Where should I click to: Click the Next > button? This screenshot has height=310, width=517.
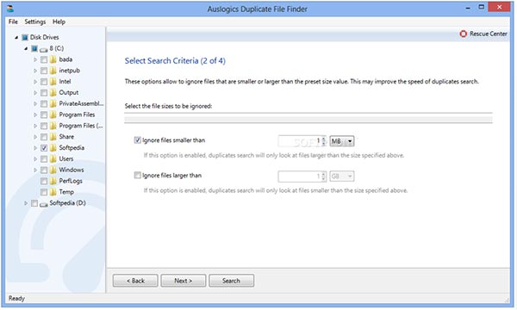click(184, 281)
